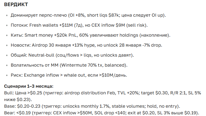Click the Киты line about Smart money
The height and width of the screenshot is (116, 206).
90,35
